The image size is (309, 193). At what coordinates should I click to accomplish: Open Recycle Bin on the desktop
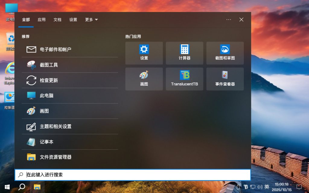[x=10, y=39]
